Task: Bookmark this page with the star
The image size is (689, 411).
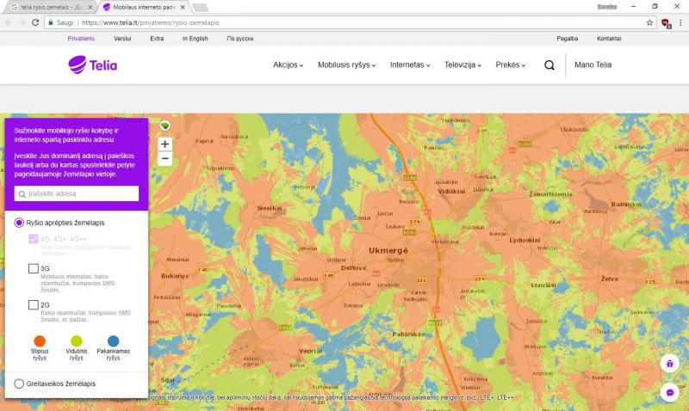Action: (649, 22)
